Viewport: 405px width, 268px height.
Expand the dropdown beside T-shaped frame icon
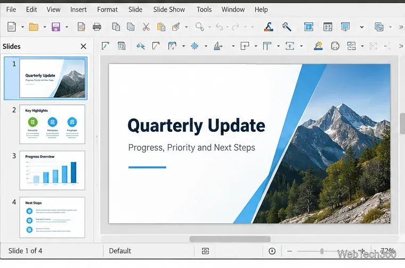pos(278,46)
